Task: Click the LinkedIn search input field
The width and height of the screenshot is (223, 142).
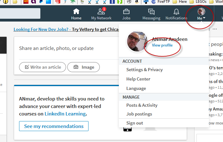Action: coord(20,13)
